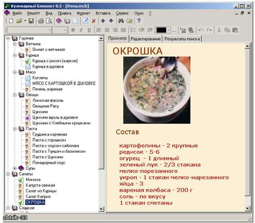Collapse the Салаты tree section

8,174
